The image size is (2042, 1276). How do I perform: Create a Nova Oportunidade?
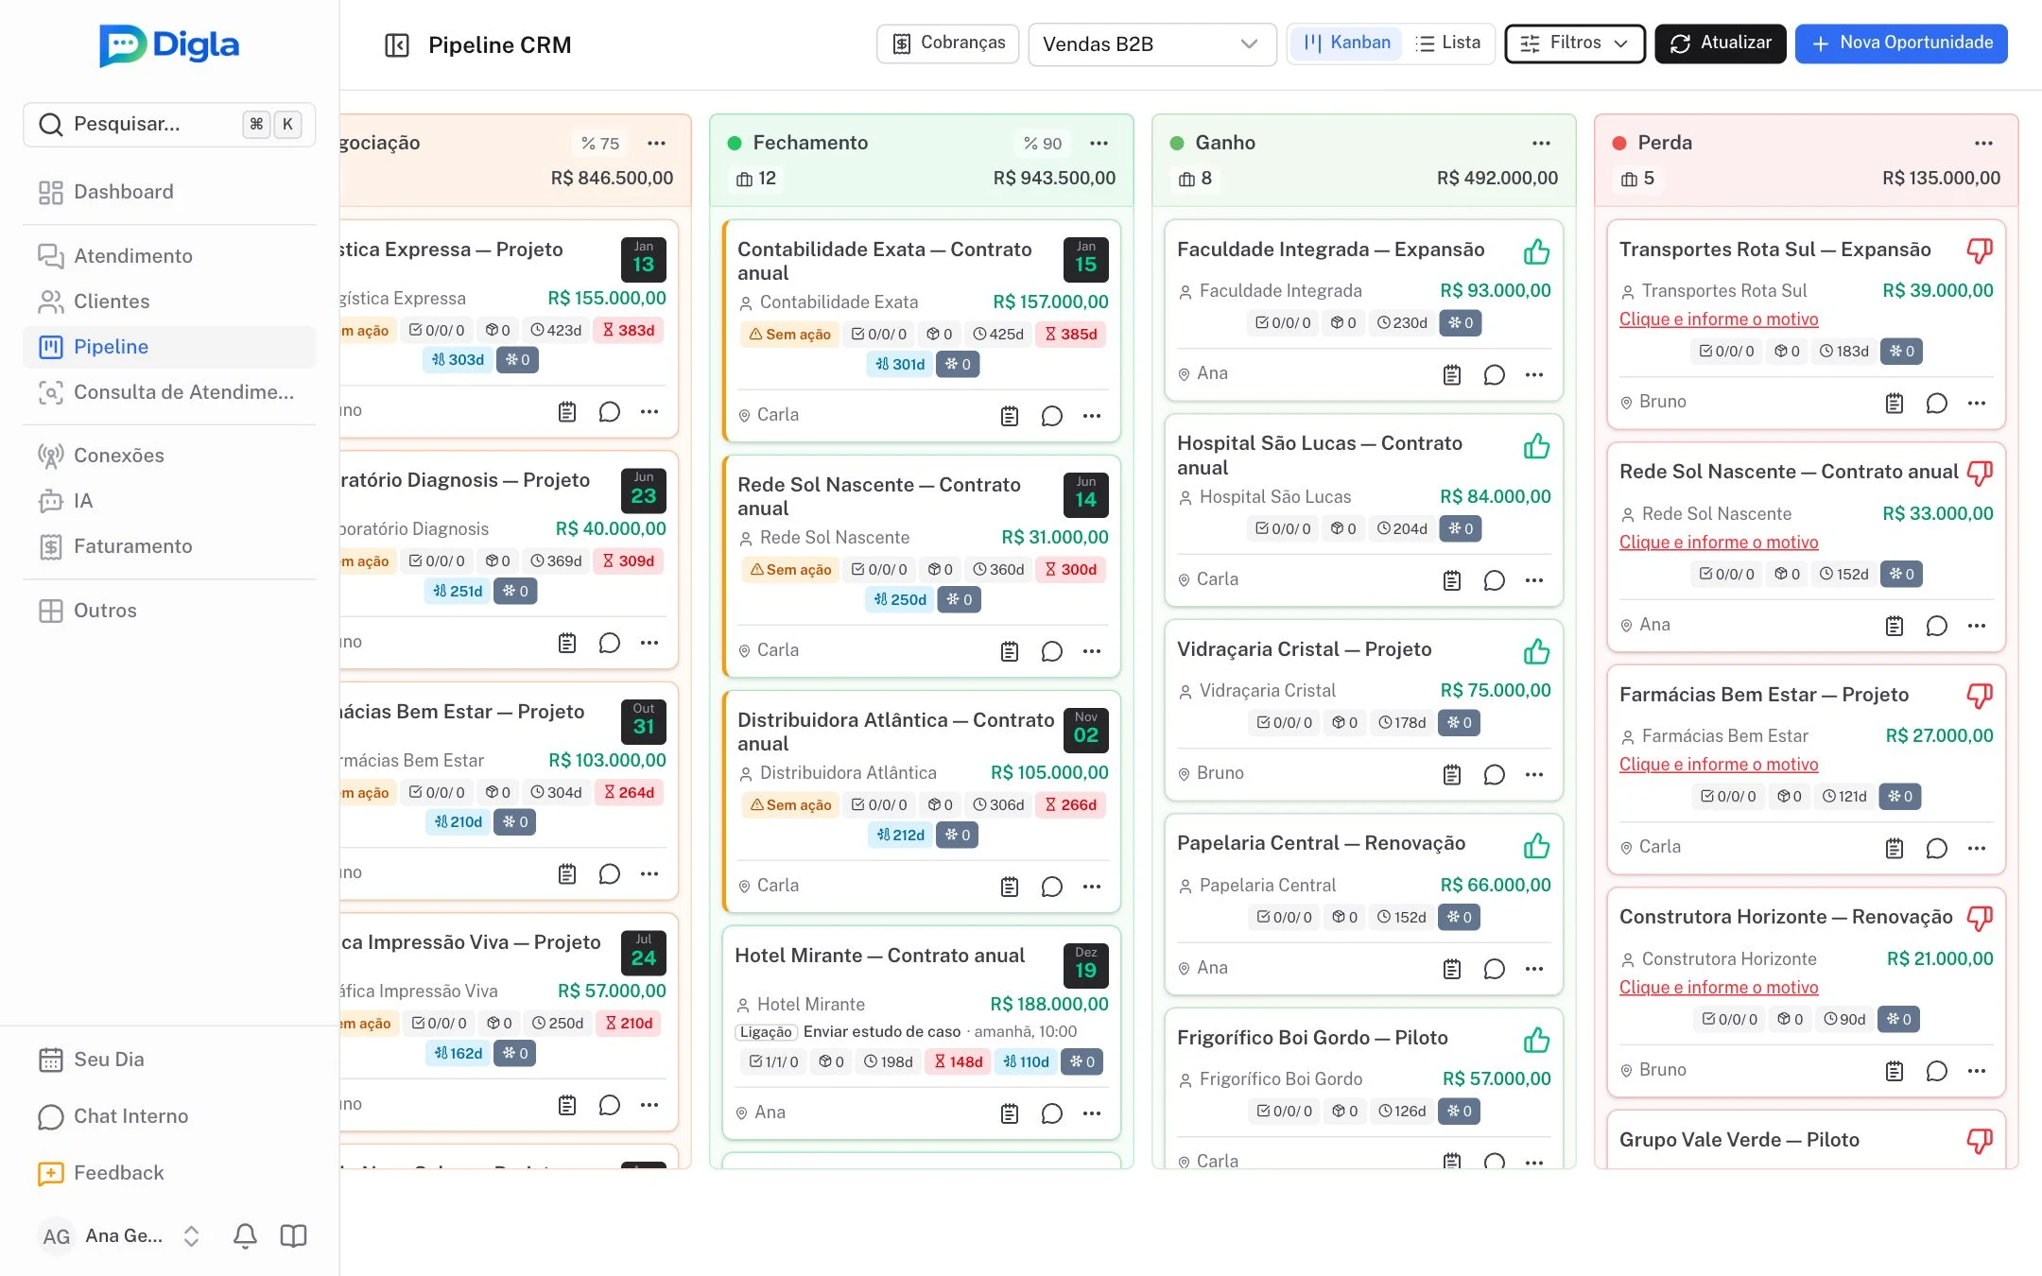(x=1901, y=43)
